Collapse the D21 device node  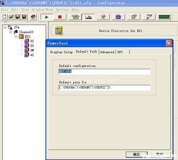[x=16, y=36]
